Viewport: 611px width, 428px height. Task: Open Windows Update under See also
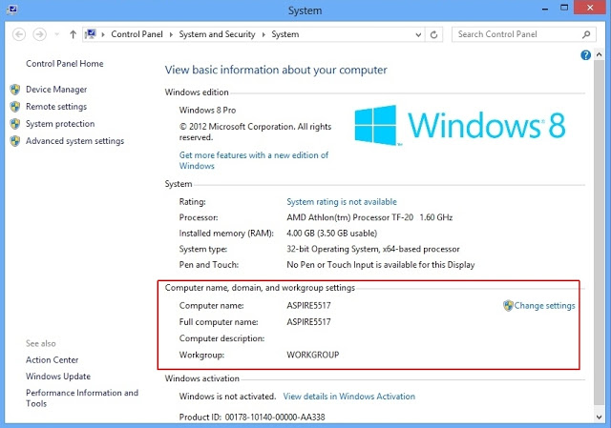58,377
